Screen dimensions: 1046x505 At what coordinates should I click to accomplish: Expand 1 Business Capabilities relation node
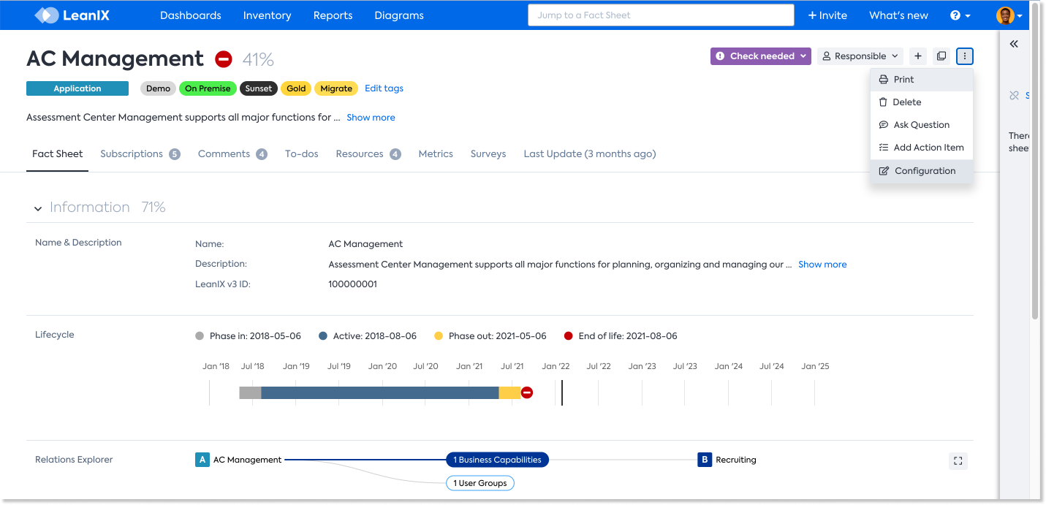pos(497,460)
